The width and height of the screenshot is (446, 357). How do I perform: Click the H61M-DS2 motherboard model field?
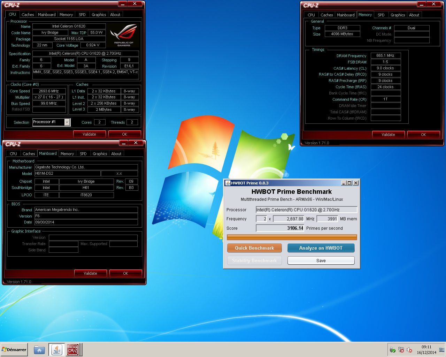[67, 173]
